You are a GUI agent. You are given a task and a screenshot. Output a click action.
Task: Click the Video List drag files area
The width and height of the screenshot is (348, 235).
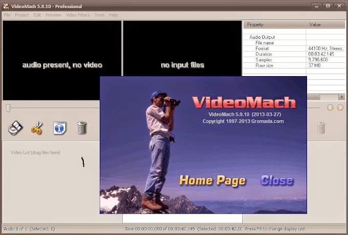[x=51, y=182]
